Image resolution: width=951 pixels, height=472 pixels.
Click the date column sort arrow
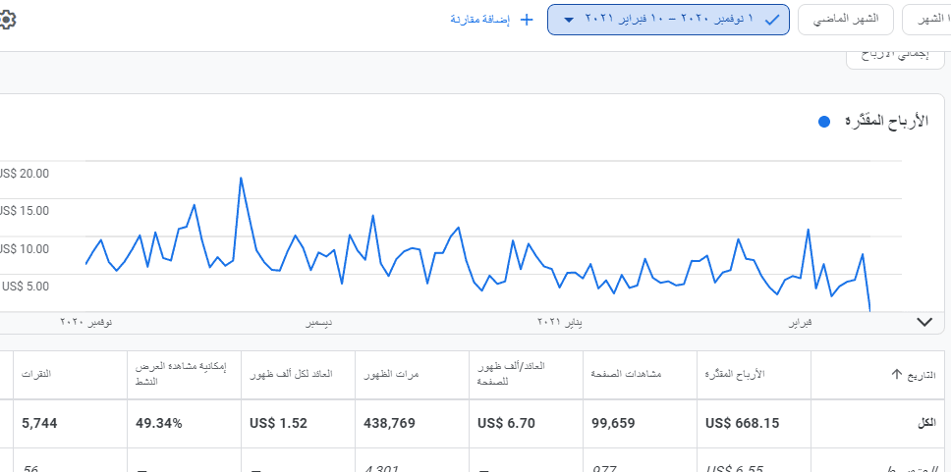[x=895, y=375]
